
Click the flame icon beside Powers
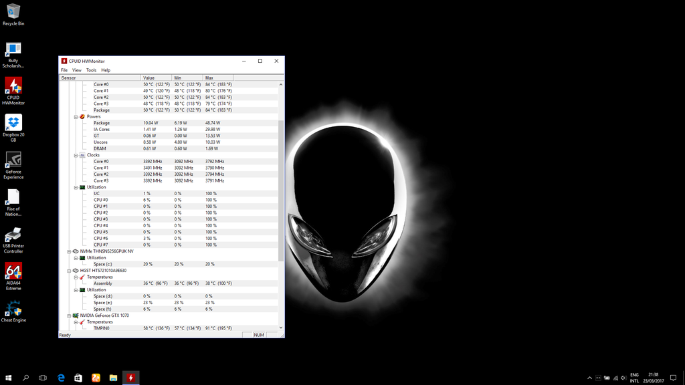coord(82,116)
